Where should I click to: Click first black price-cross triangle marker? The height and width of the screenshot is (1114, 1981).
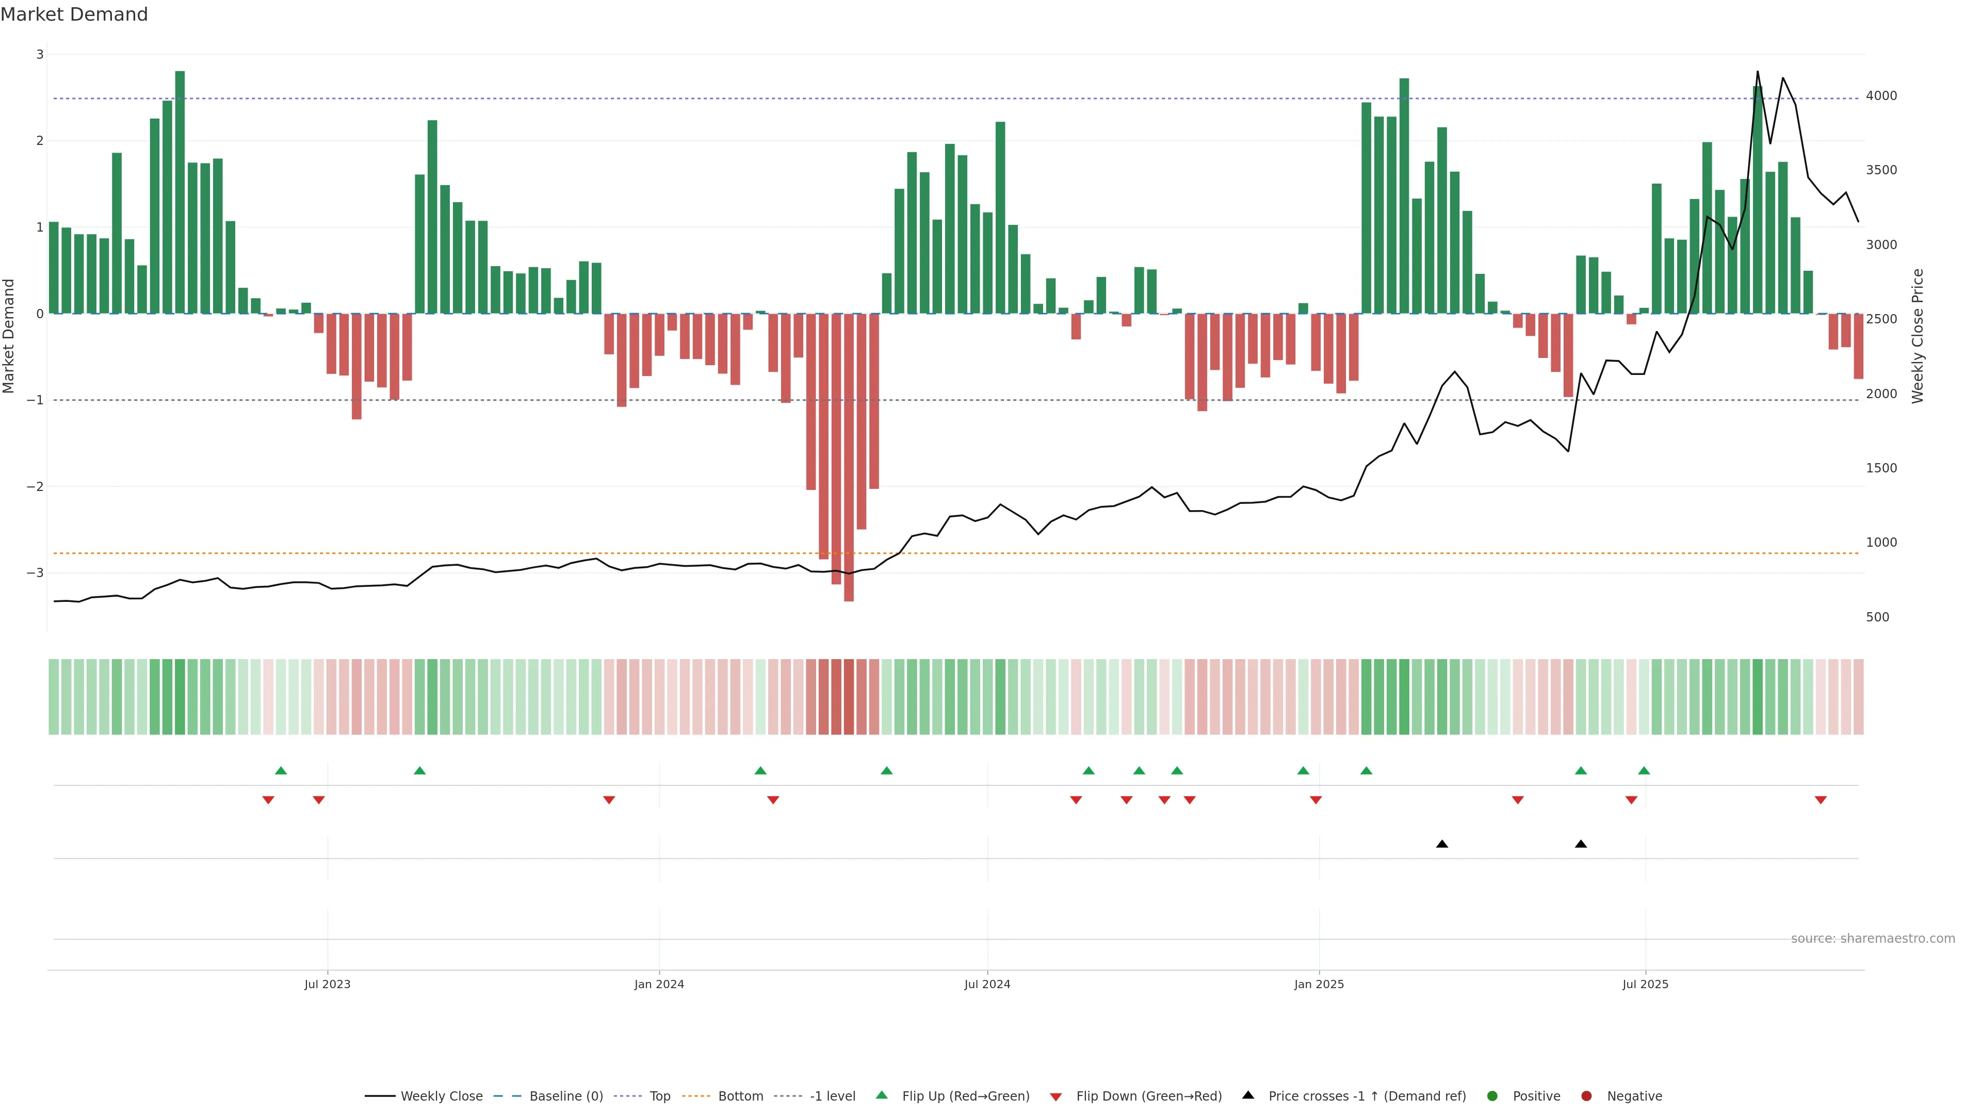click(x=1442, y=844)
